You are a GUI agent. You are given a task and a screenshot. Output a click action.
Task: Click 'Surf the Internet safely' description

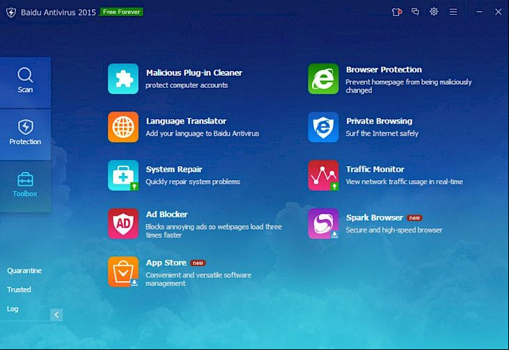tap(382, 134)
